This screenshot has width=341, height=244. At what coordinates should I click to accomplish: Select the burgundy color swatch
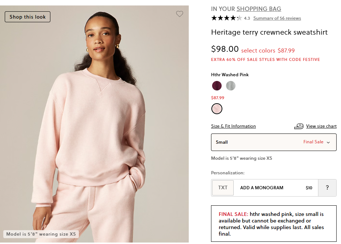[x=217, y=86]
